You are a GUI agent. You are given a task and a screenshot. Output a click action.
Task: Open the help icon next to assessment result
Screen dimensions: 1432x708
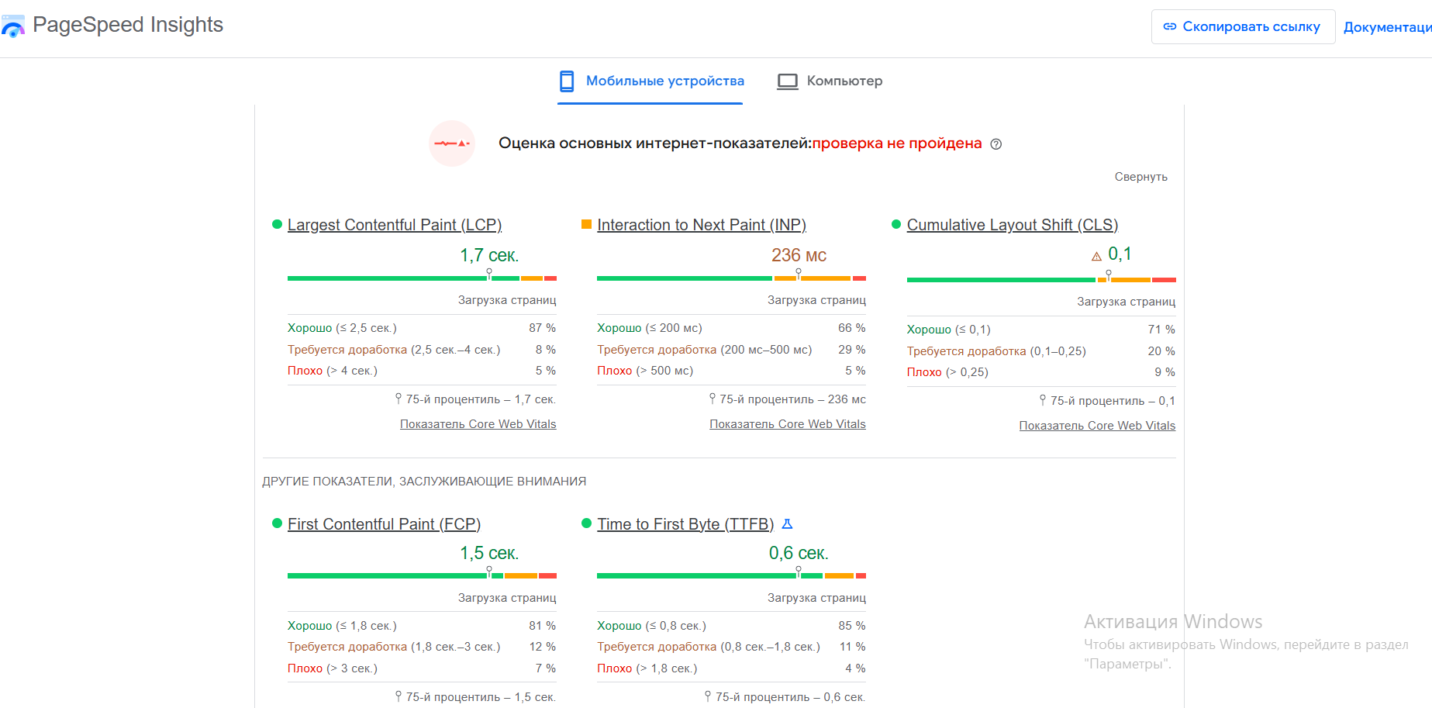tap(996, 144)
